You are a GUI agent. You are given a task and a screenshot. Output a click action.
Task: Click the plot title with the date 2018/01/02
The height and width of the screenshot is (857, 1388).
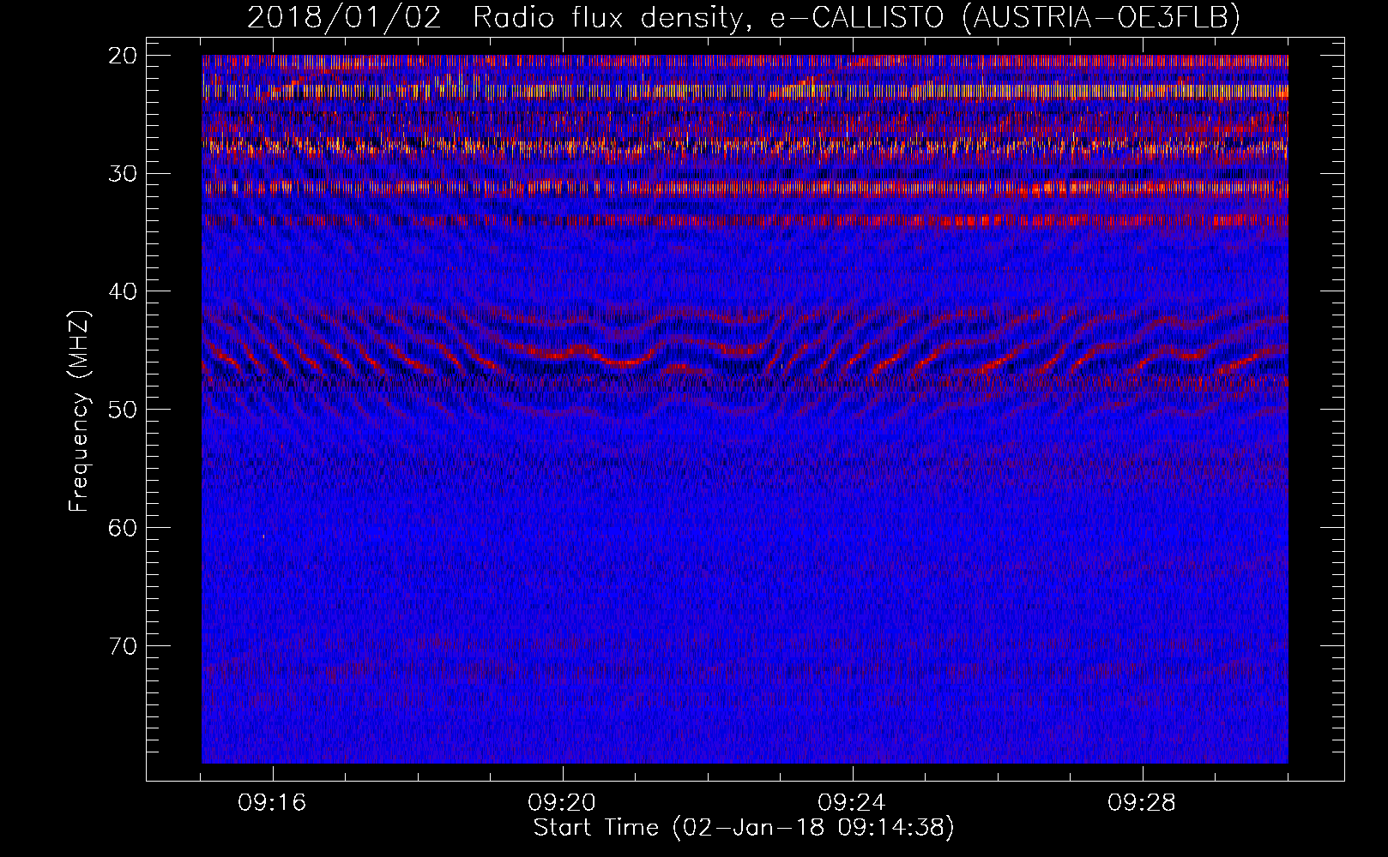(744, 17)
